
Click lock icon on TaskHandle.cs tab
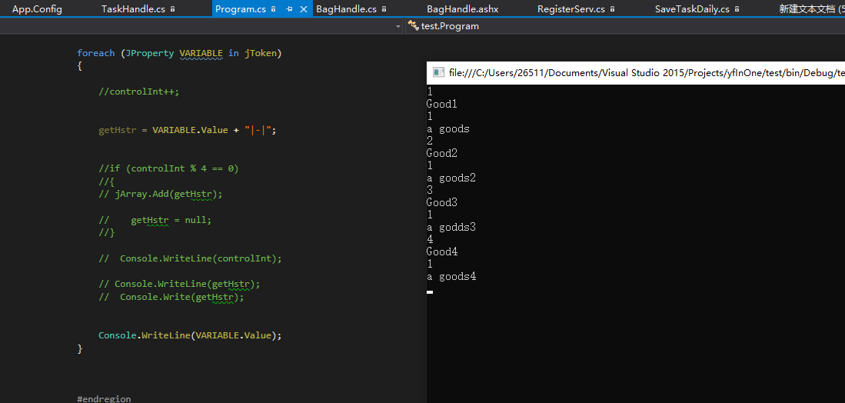(x=172, y=9)
